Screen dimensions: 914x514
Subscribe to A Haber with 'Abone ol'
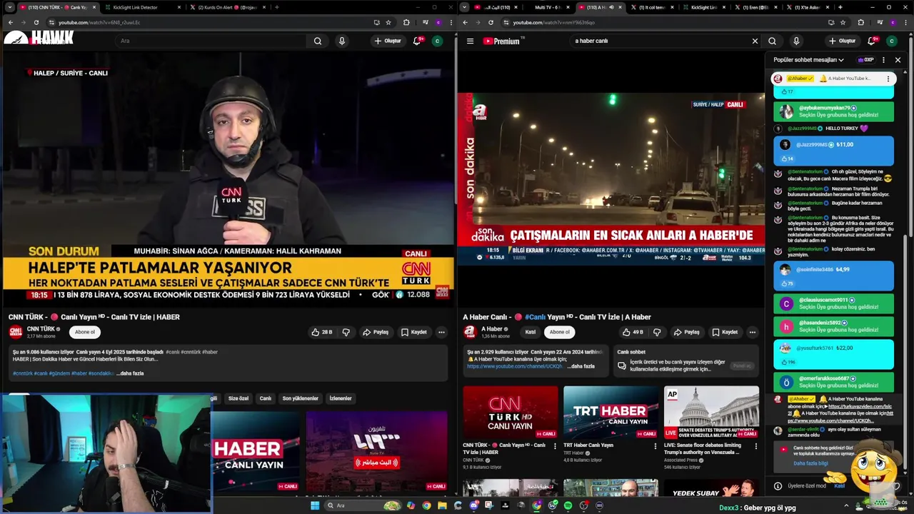click(x=560, y=332)
